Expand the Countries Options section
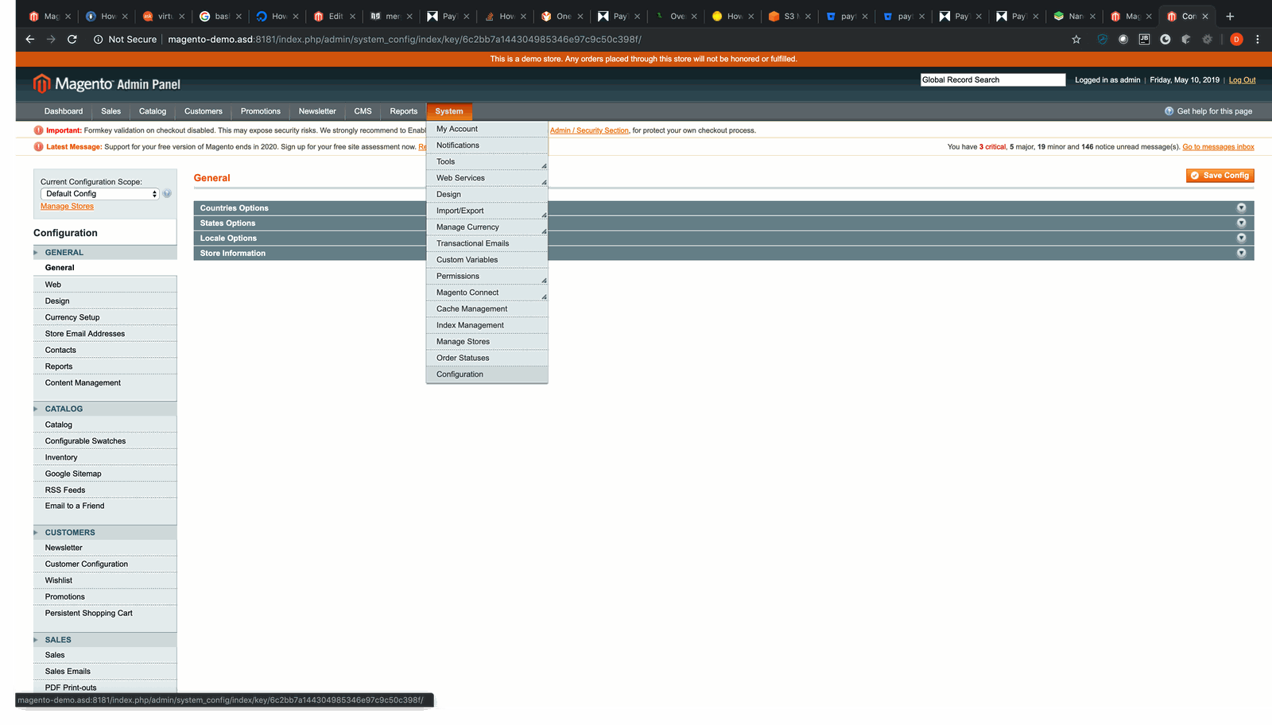Screen dimensions: 1272x725 pos(723,207)
